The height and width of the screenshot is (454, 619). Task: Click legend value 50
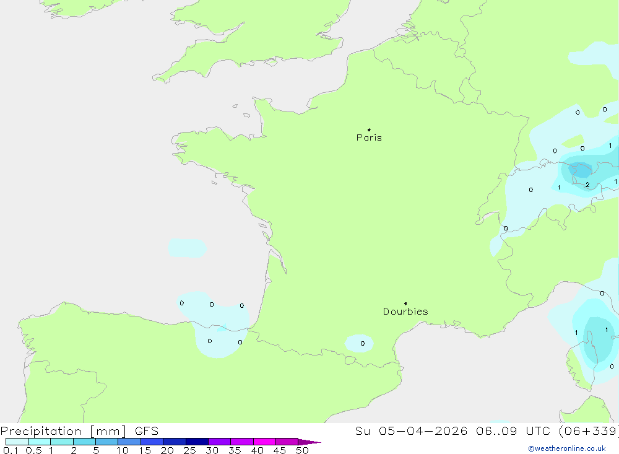point(302,450)
